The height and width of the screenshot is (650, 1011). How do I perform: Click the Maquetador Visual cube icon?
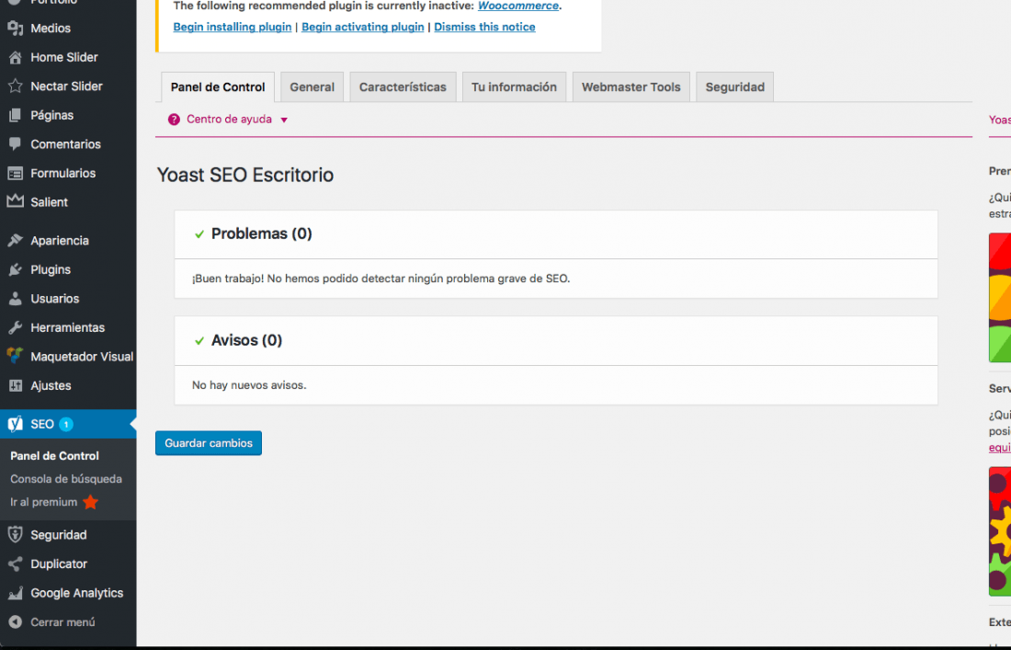click(16, 356)
